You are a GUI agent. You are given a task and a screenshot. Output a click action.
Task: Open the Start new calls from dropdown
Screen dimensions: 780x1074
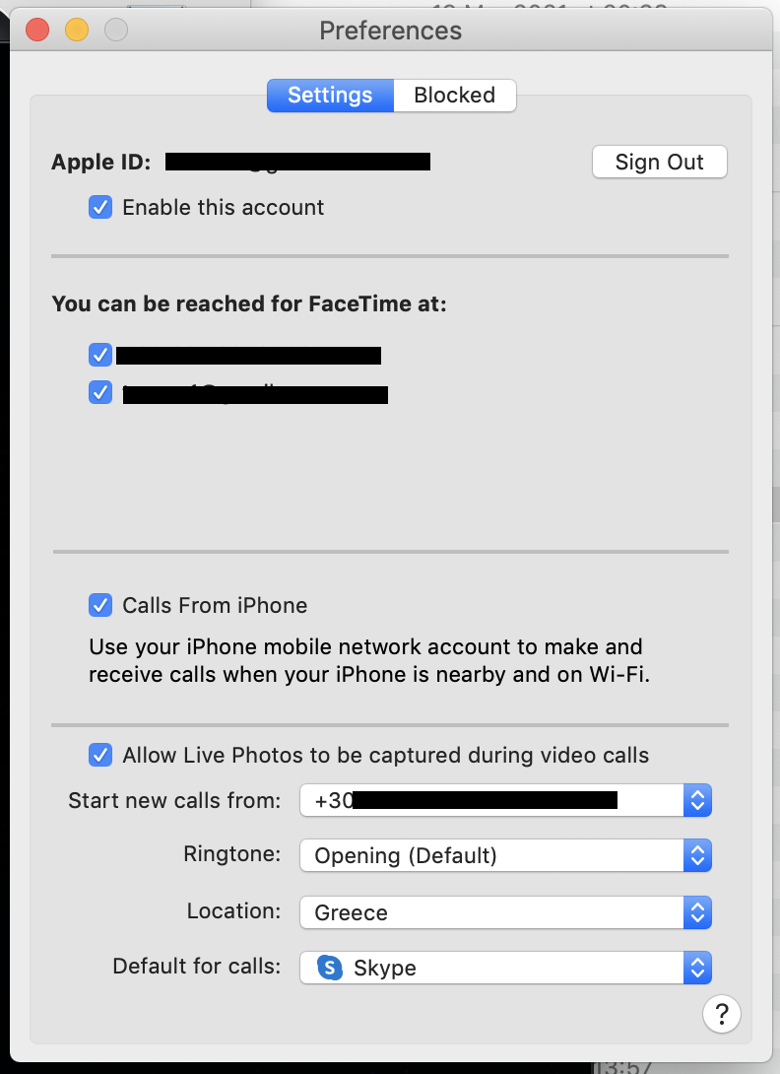504,800
